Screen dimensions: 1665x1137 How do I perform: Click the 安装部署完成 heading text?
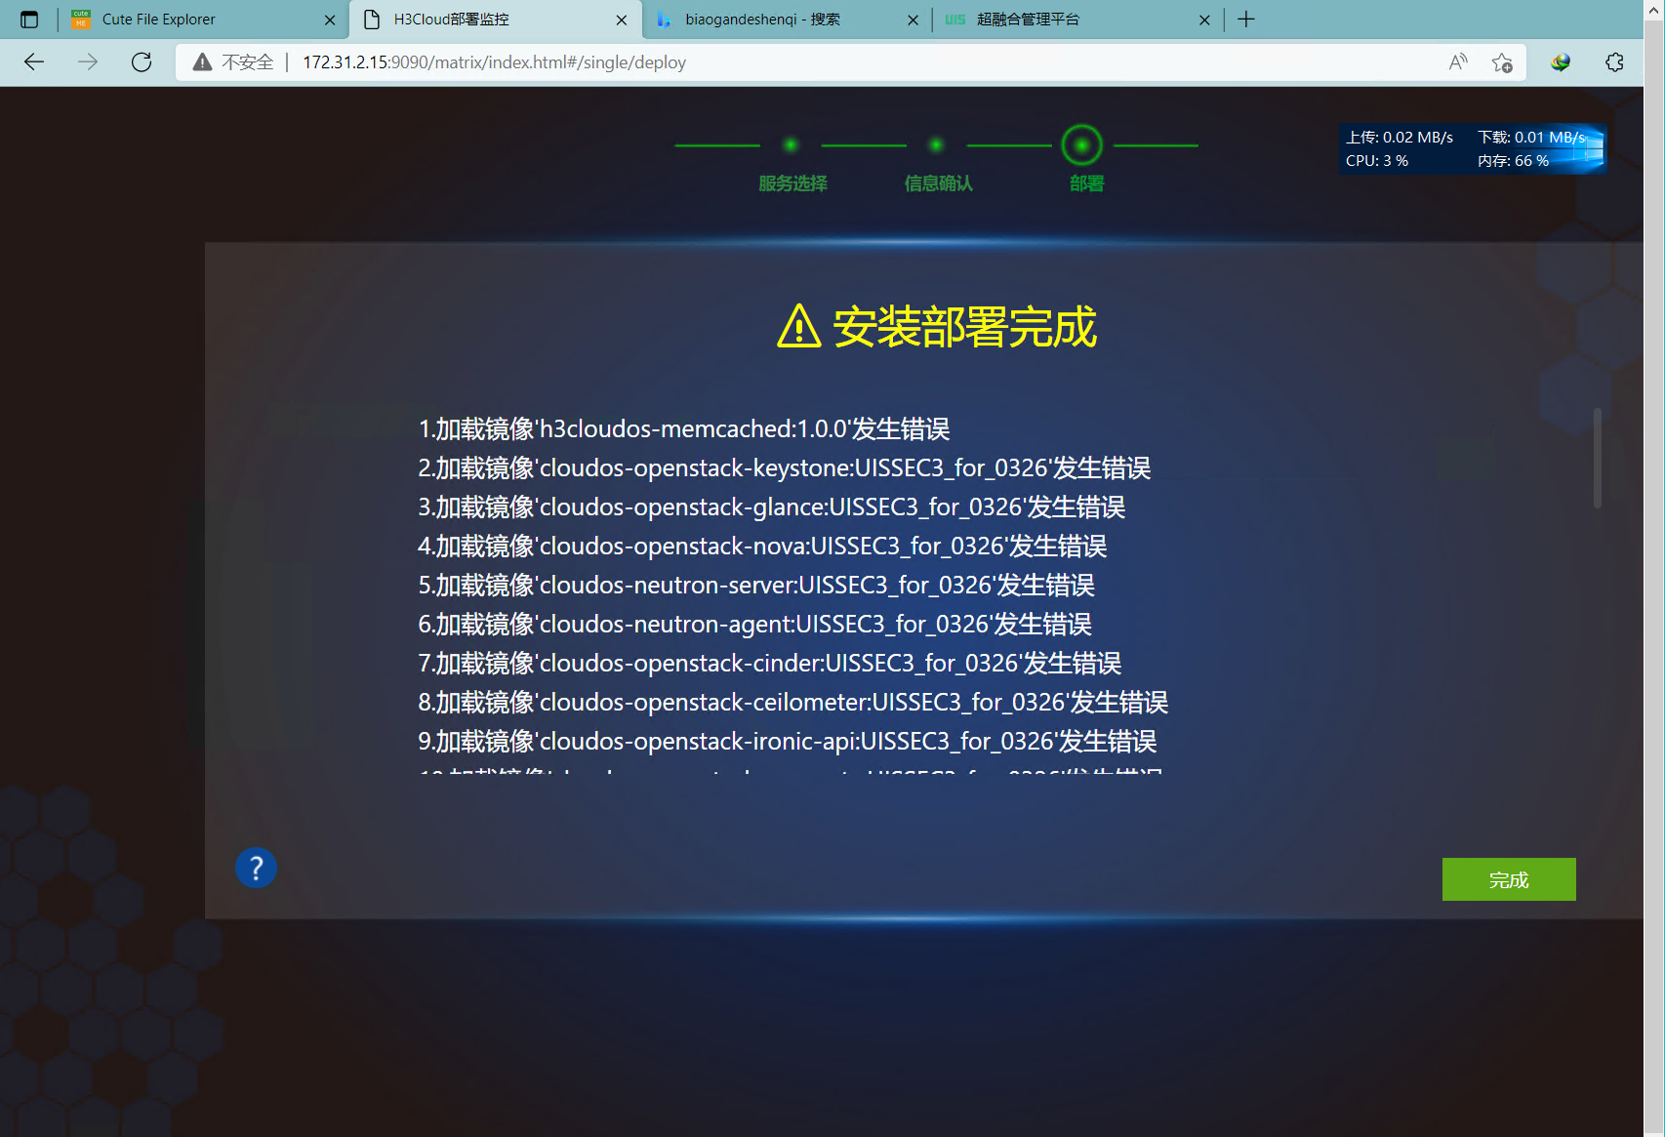pyautogui.click(x=964, y=326)
